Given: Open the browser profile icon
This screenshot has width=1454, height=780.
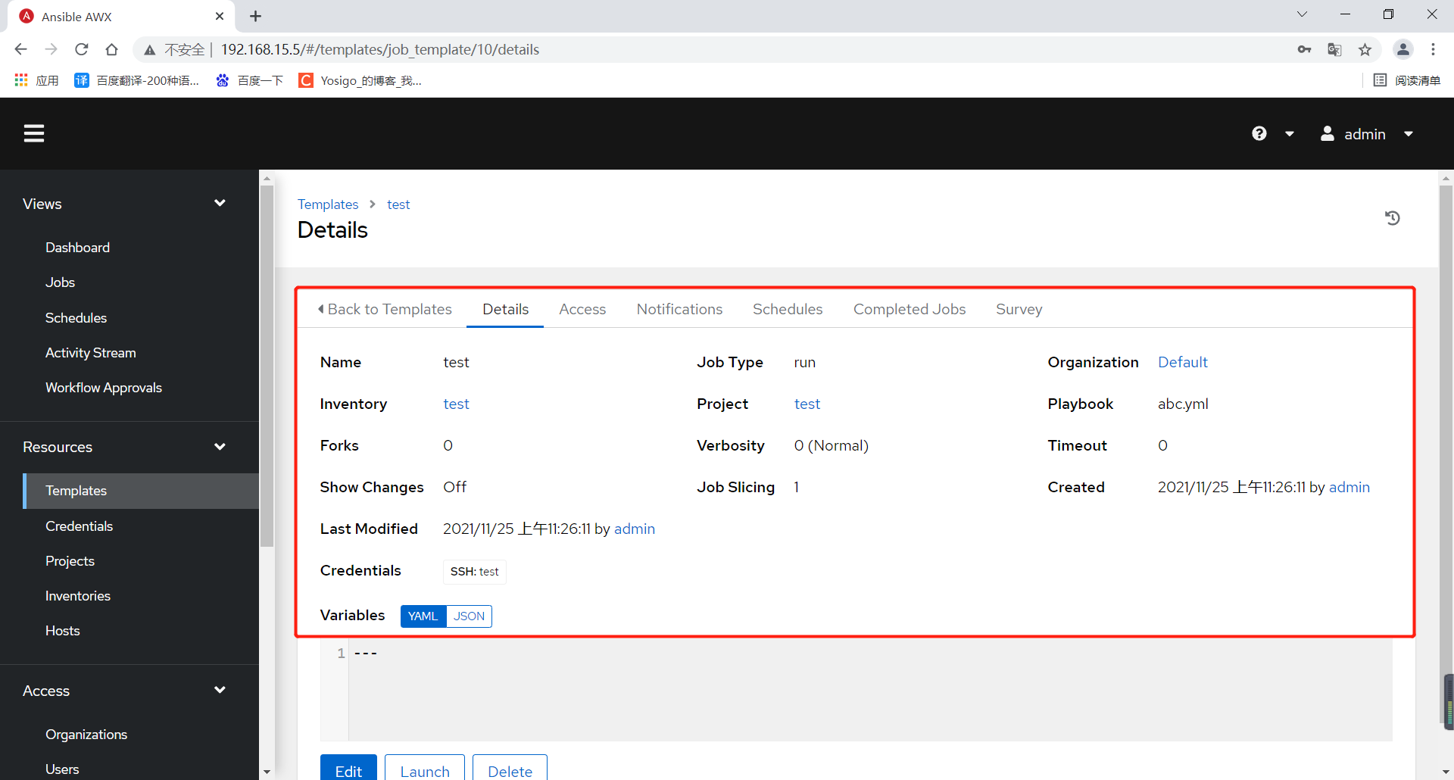Looking at the screenshot, I should click(x=1403, y=49).
